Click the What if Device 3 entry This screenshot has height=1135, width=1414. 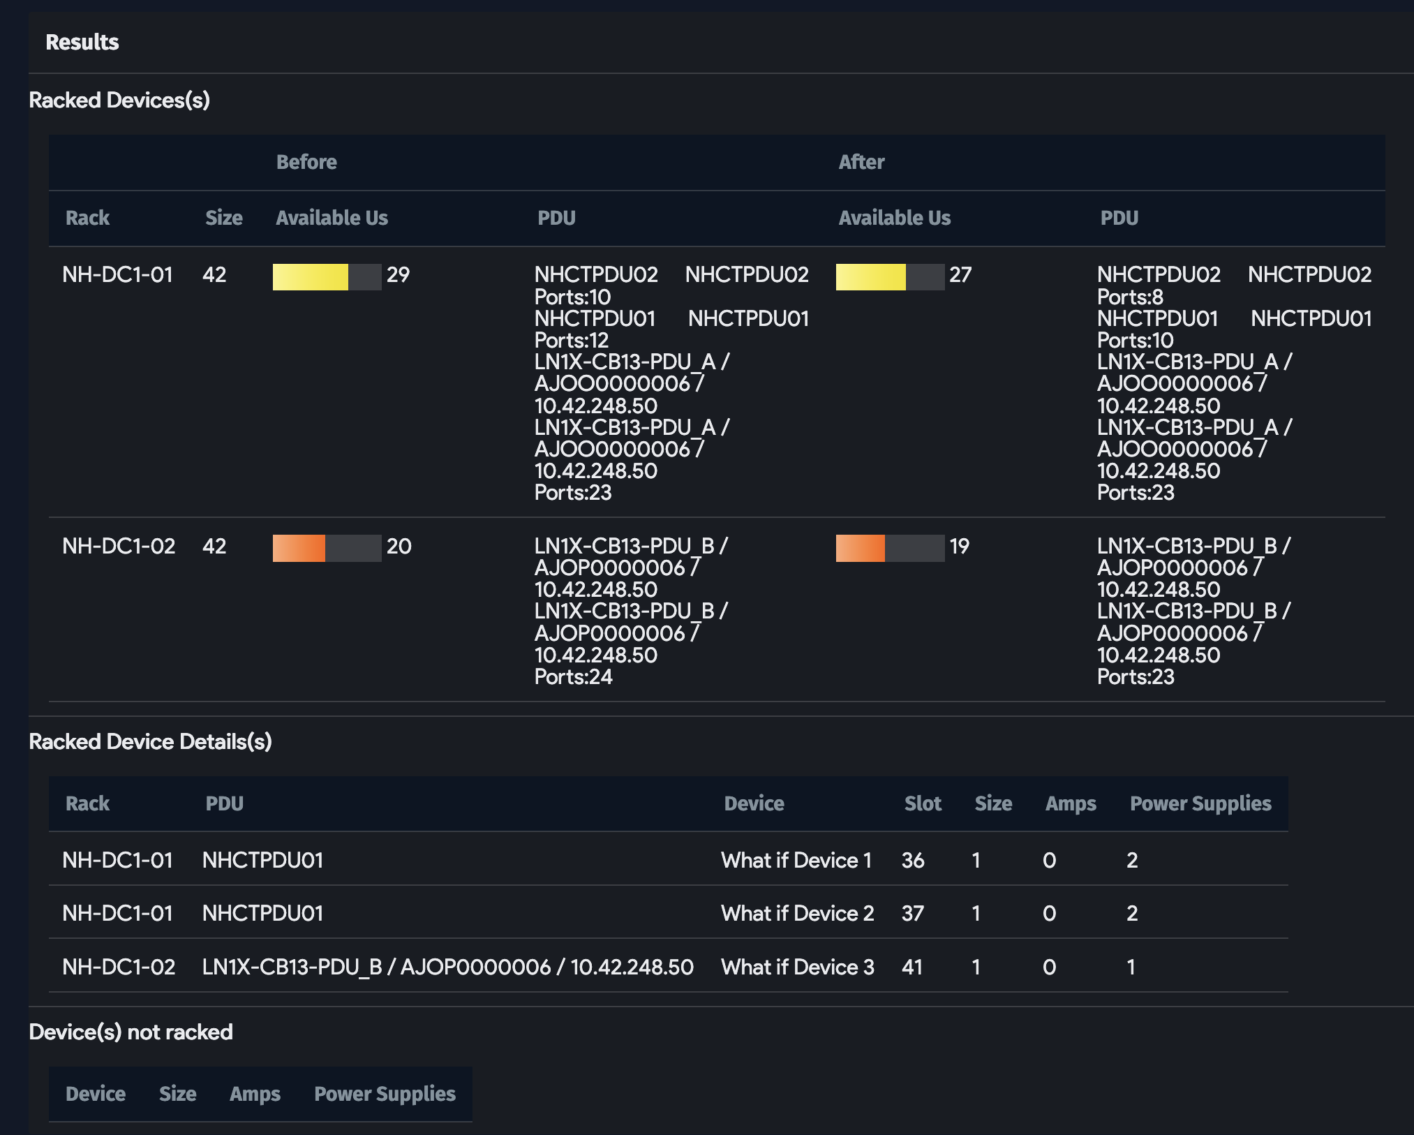point(797,967)
